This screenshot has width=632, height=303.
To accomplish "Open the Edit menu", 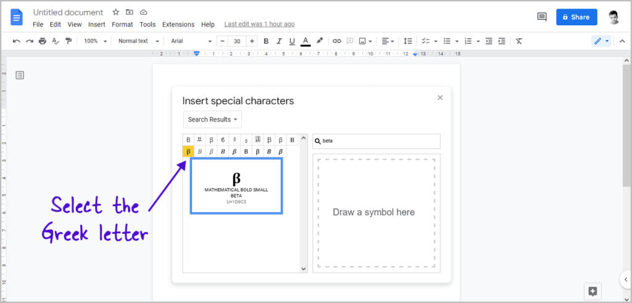I will [x=55, y=24].
